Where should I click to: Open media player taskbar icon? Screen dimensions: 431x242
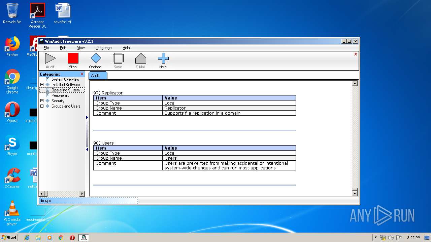[x=49, y=238]
